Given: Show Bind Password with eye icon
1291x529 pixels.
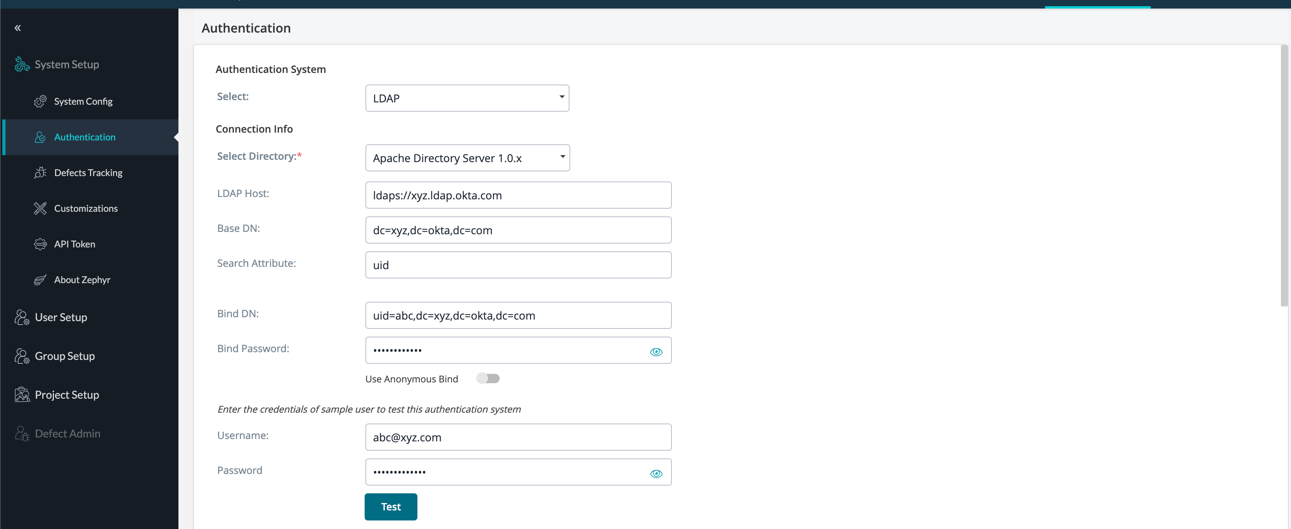Looking at the screenshot, I should pyautogui.click(x=656, y=352).
